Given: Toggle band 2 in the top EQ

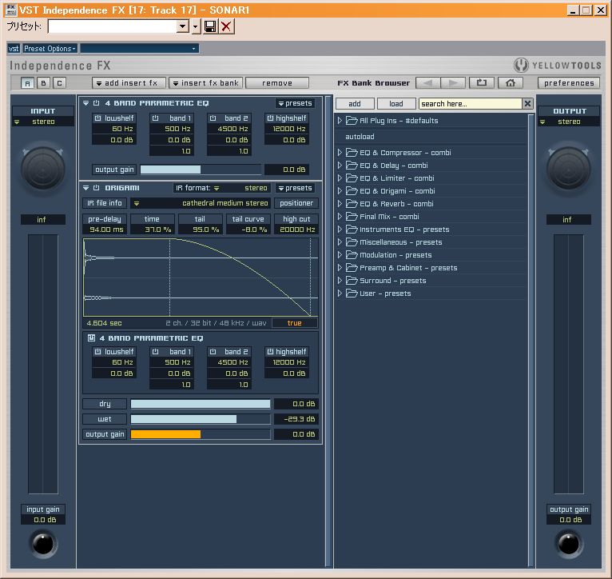Looking at the screenshot, I should (213, 118).
